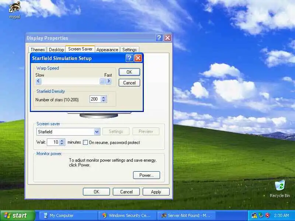Click the Wait minutes input field
This screenshot has width=295, height=221.
(53, 142)
